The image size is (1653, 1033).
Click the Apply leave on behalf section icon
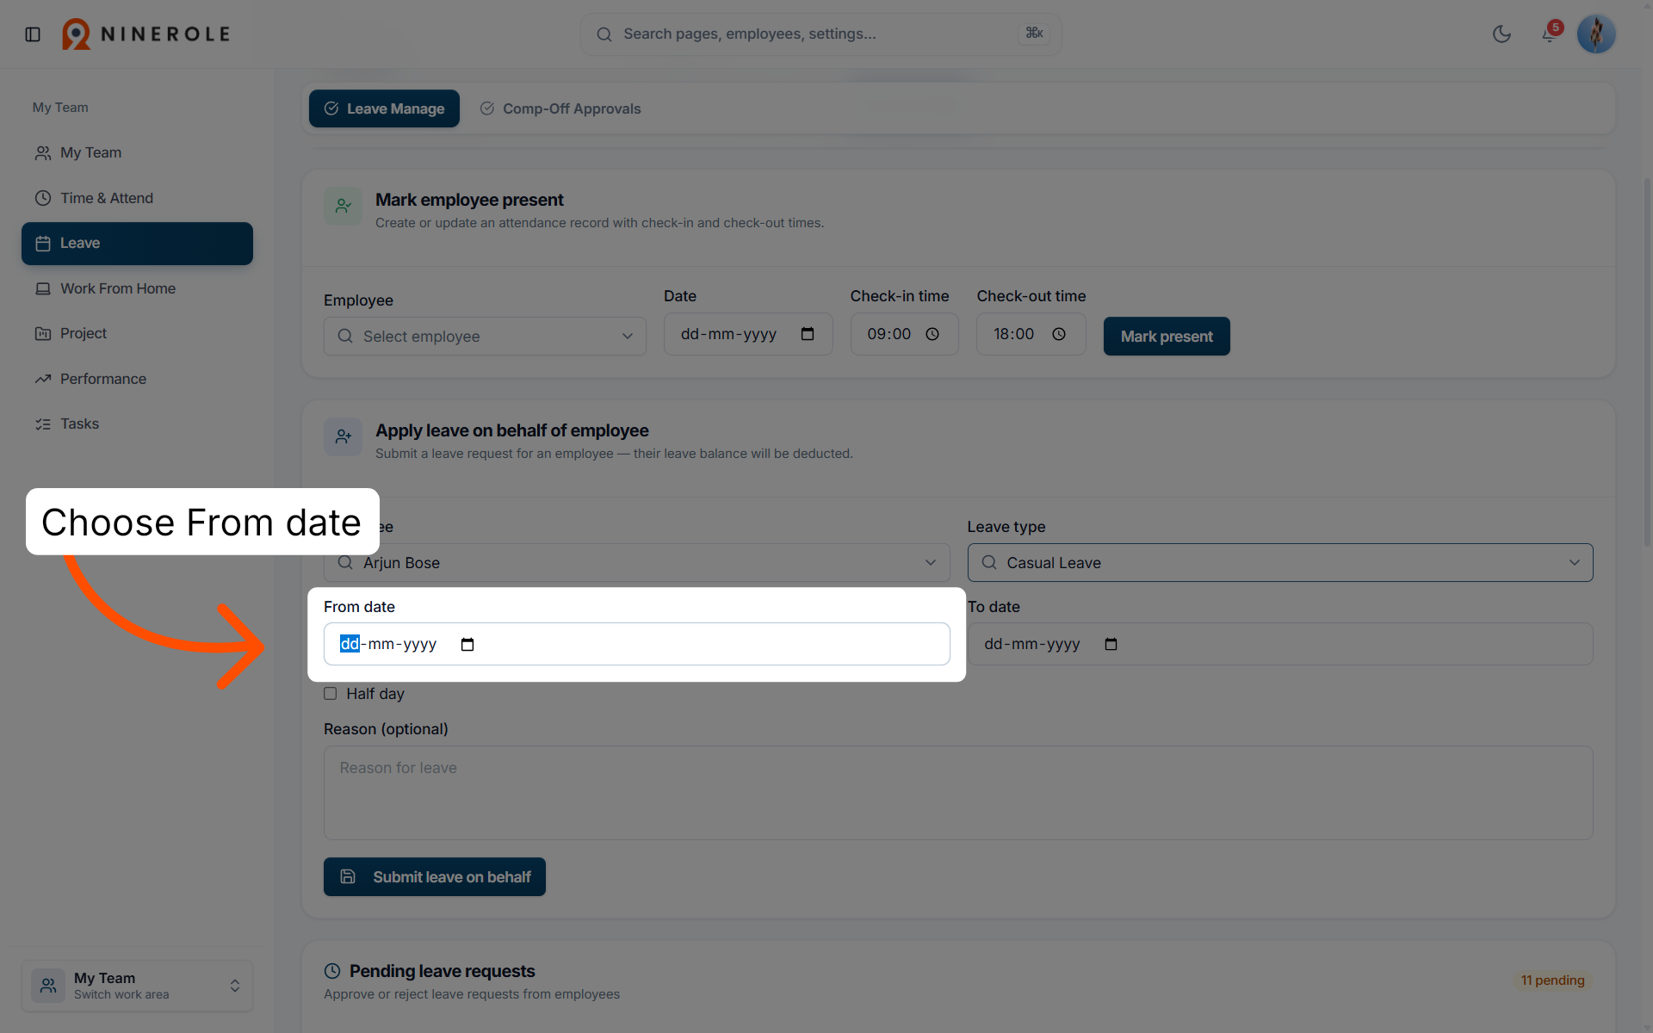click(343, 437)
